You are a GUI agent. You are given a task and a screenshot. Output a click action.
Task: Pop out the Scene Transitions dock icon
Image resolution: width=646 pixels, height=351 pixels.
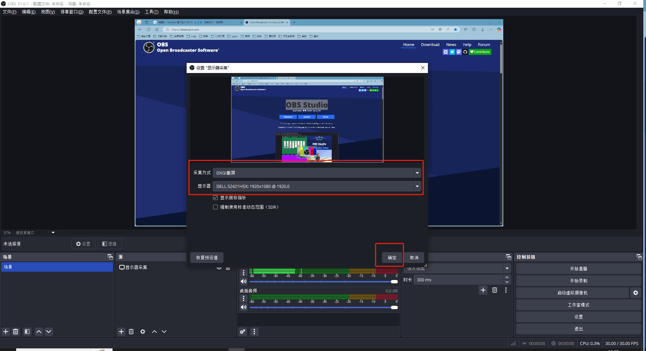tap(508, 257)
